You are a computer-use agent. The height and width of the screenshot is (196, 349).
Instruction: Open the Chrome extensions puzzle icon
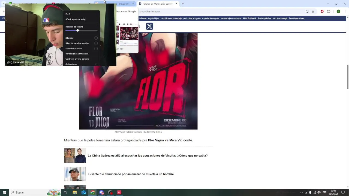329,11
